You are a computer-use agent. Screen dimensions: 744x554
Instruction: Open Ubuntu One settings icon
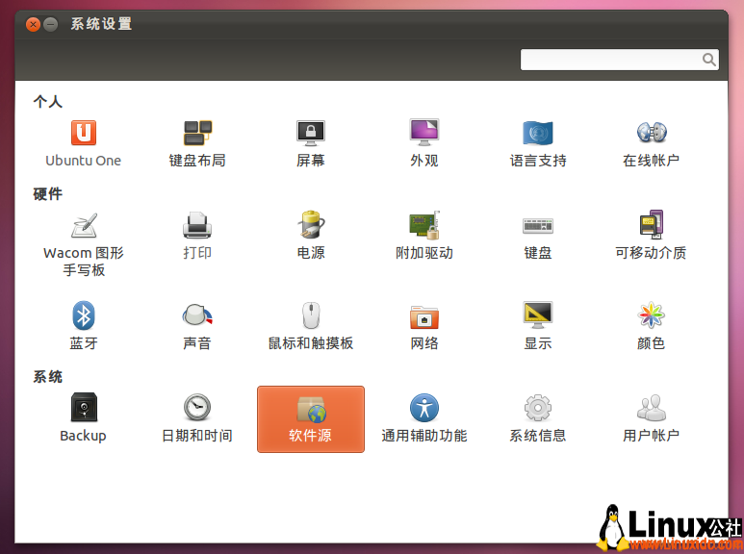(x=84, y=133)
